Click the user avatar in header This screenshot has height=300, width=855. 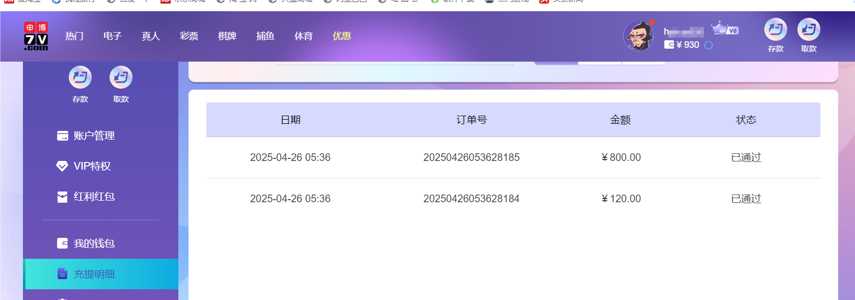coord(638,36)
